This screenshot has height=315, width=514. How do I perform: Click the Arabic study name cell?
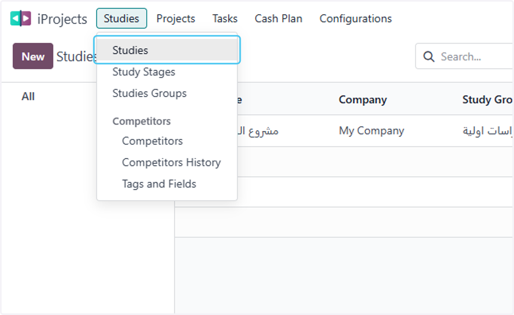tap(258, 131)
